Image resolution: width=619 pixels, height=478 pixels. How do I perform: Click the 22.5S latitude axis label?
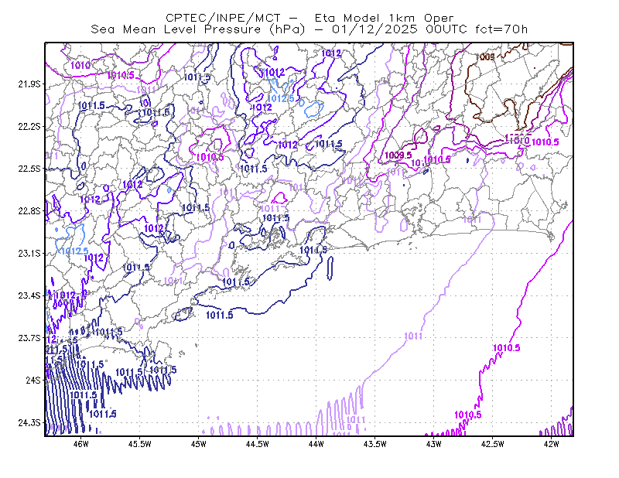pos(29,169)
